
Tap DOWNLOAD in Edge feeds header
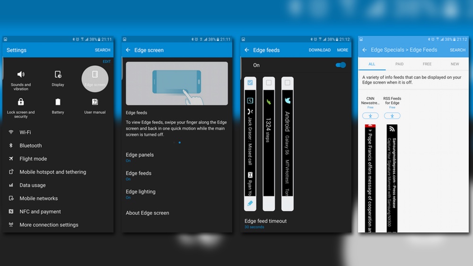[x=320, y=50]
